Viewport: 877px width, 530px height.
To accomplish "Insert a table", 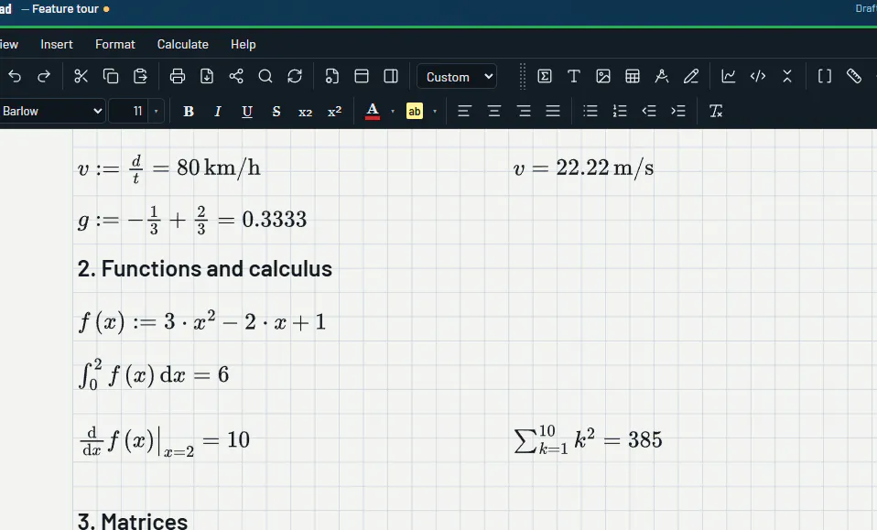I will click(633, 77).
